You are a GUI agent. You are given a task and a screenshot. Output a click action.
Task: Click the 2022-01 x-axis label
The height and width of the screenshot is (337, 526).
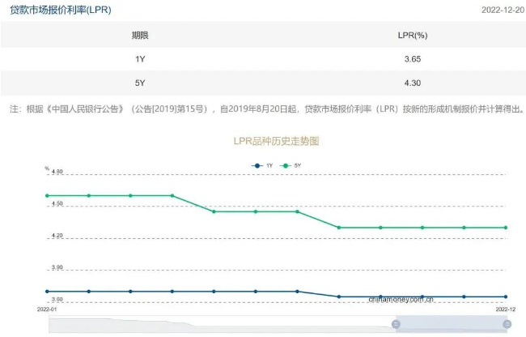(x=47, y=309)
